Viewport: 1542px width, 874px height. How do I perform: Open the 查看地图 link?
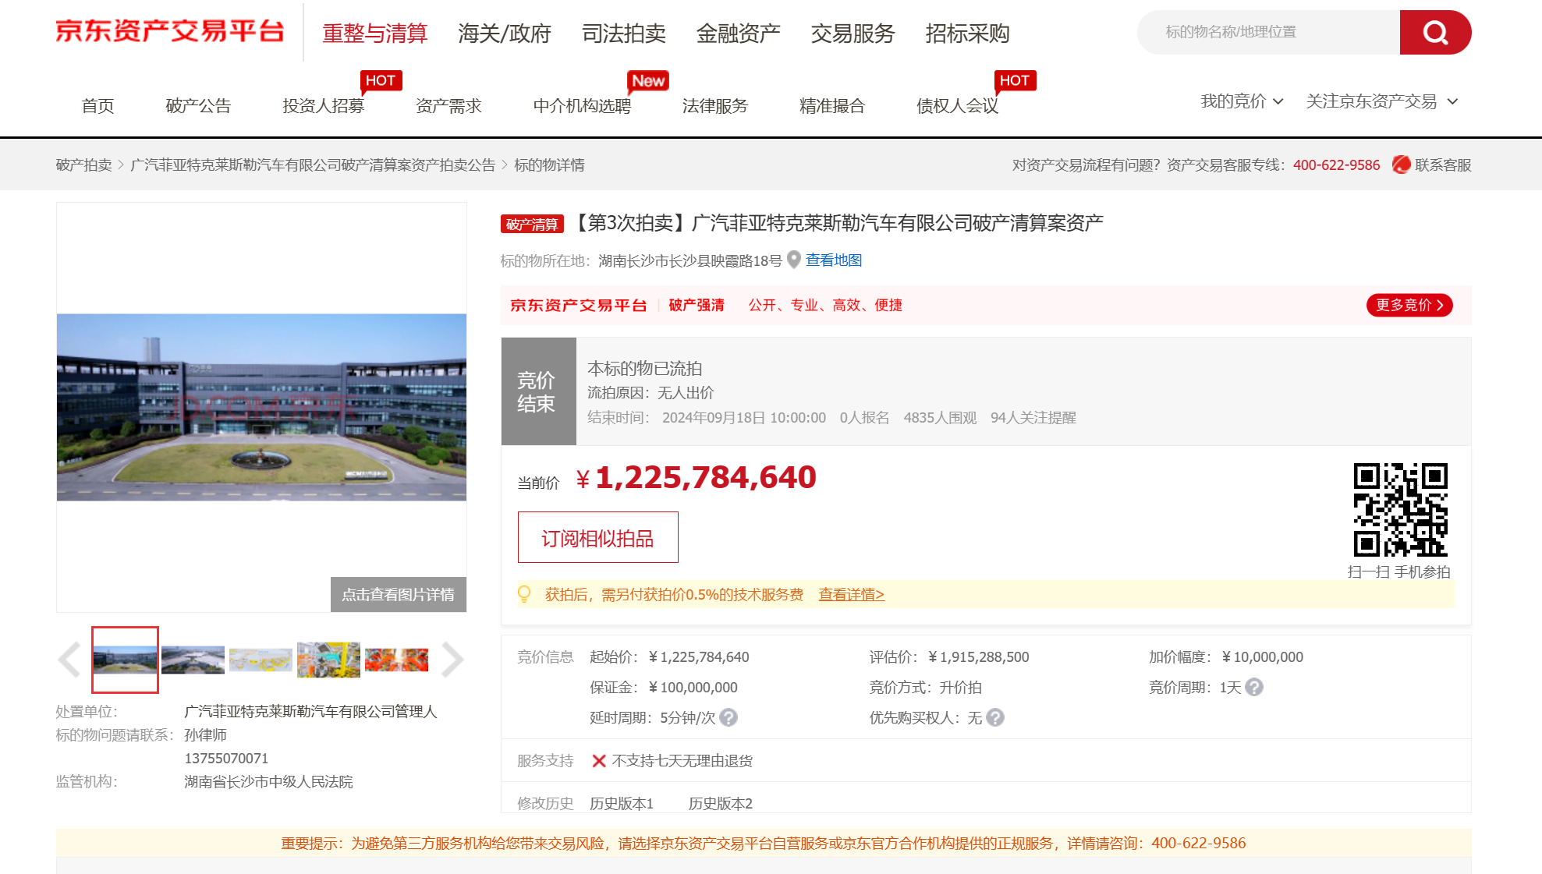834,260
